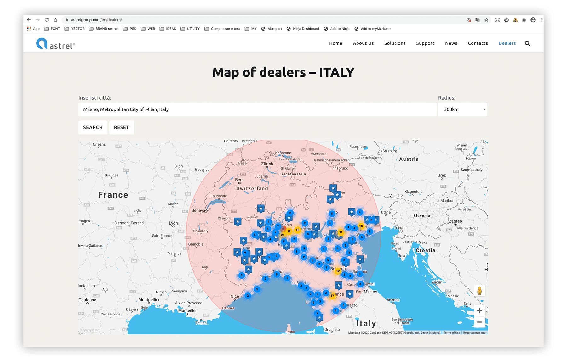Image resolution: width=567 pixels, height=362 pixels.
Task: Click the Add to Ninja bookmark
Action: pyautogui.click(x=337, y=29)
